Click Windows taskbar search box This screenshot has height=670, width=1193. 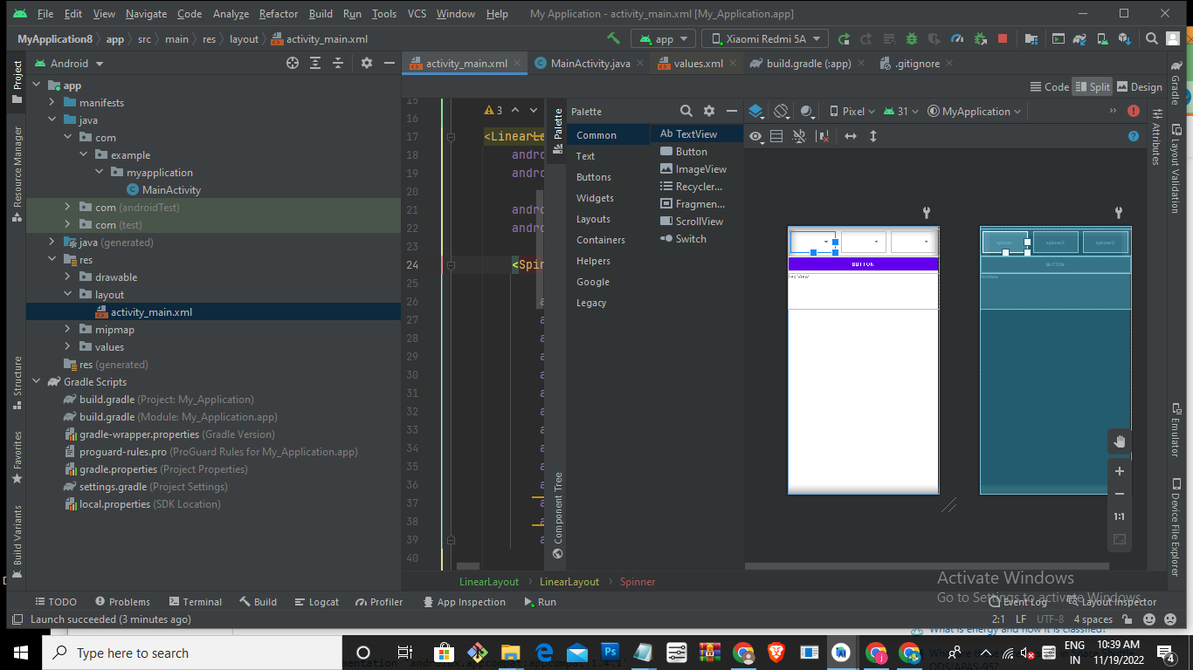point(191,653)
